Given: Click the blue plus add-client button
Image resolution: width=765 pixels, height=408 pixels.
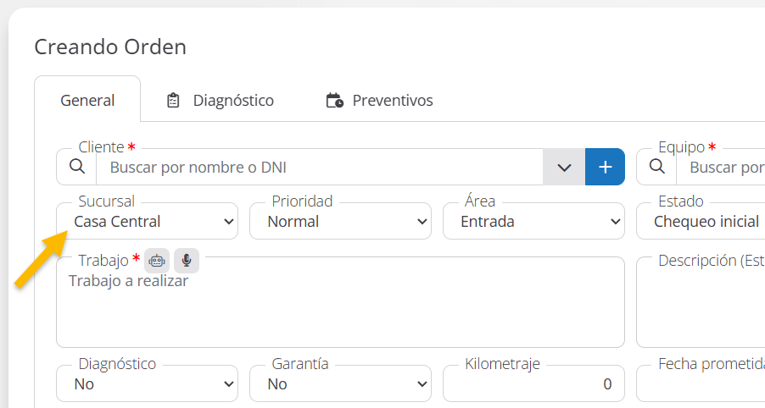Looking at the screenshot, I should click(x=605, y=167).
